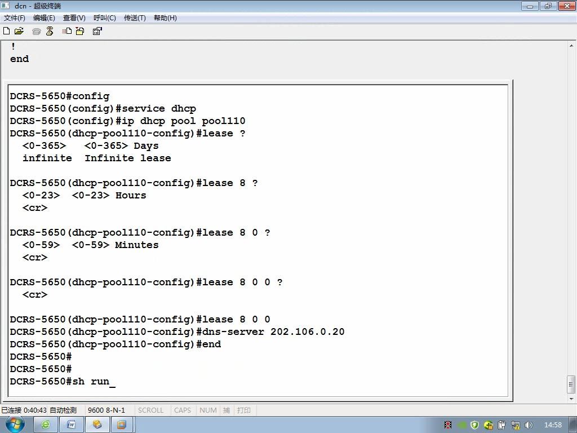Click the volume speaker tray icon
Screen dimensions: 577x433
[x=529, y=425]
